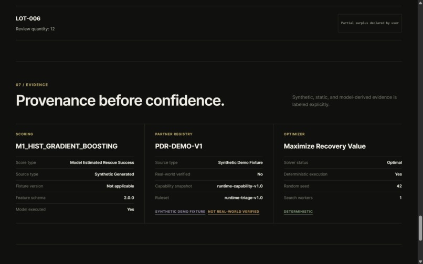Click the 'Search workers' row label
This screenshot has height=264, width=423.
tap(298, 197)
